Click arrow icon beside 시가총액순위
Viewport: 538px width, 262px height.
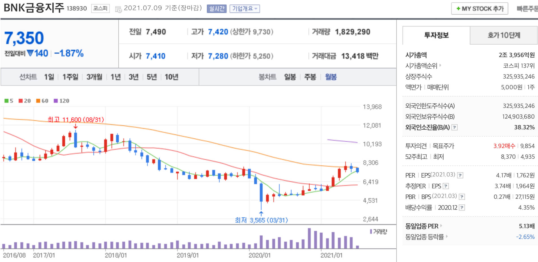[x=440, y=65]
